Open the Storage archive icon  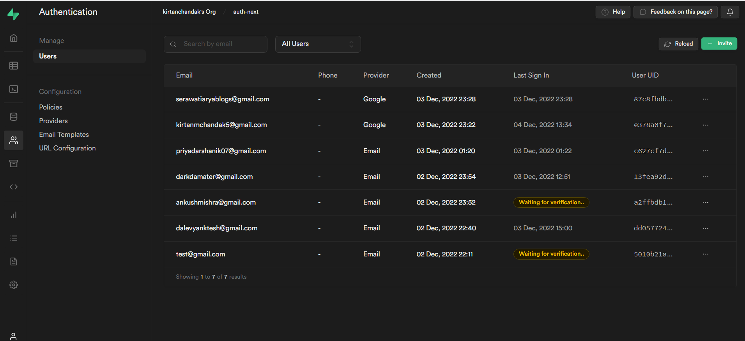(14, 163)
